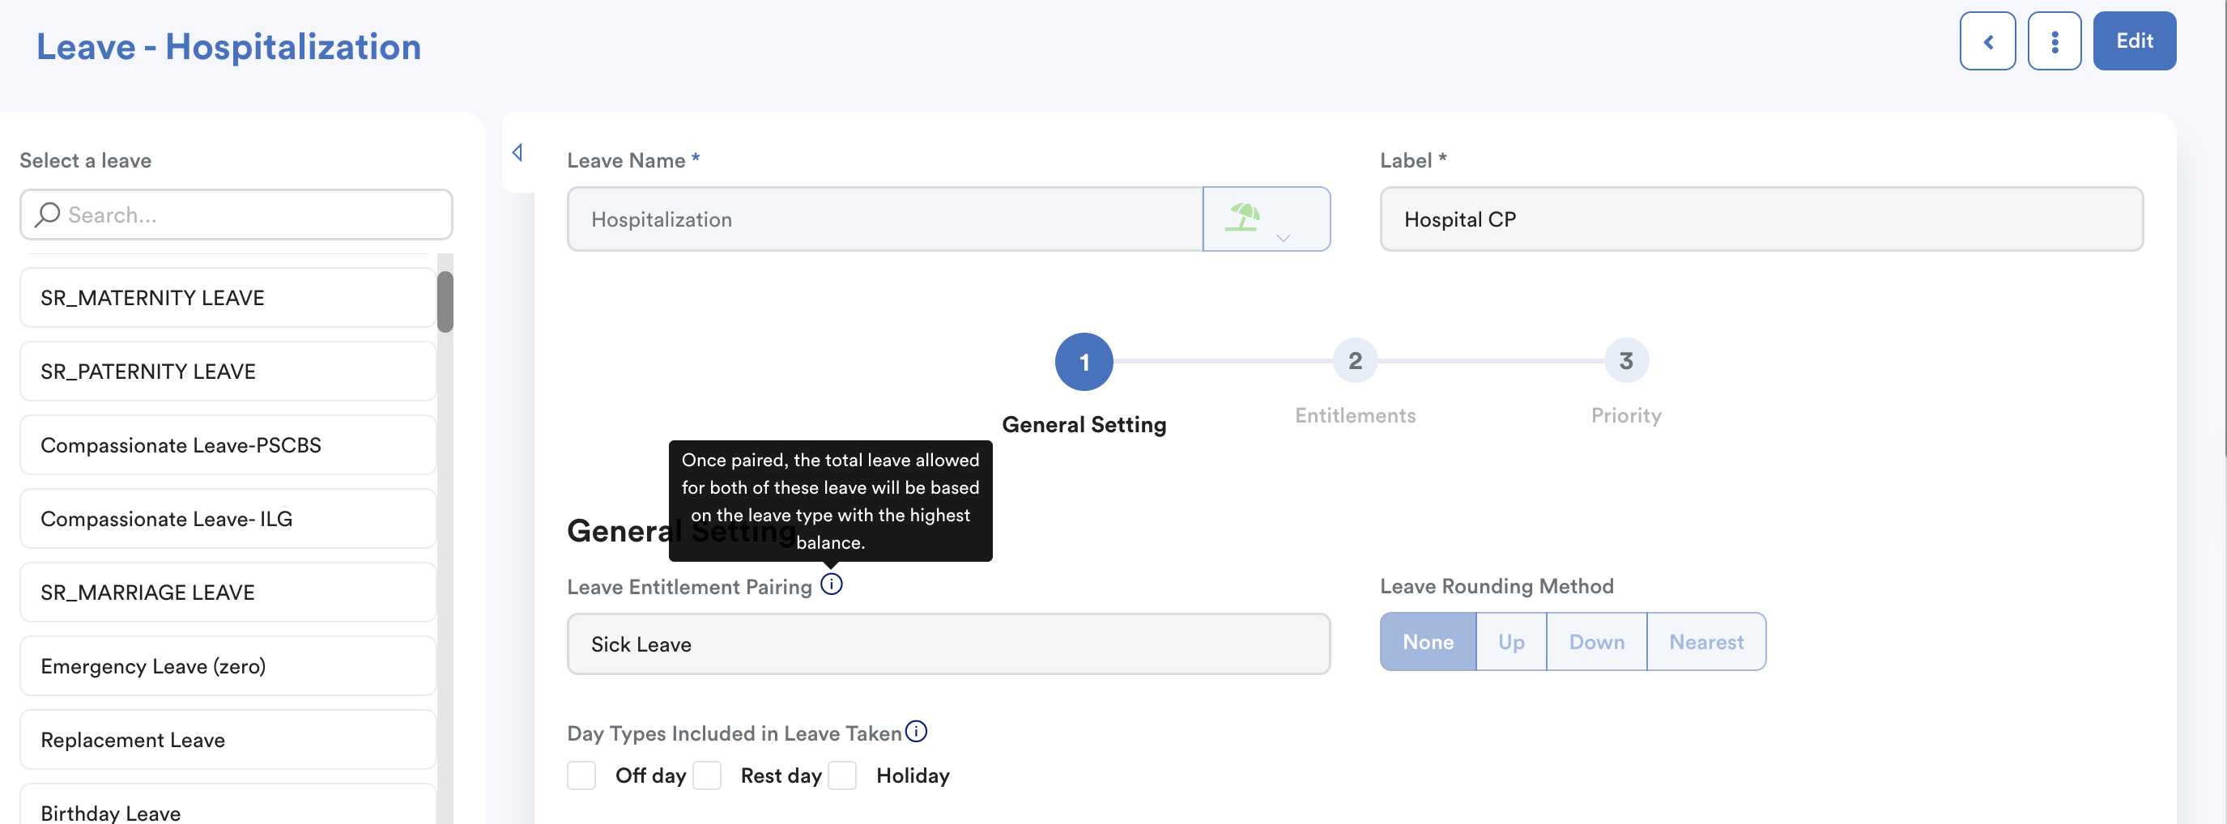Collapse the leave list side panel arrow

517,153
